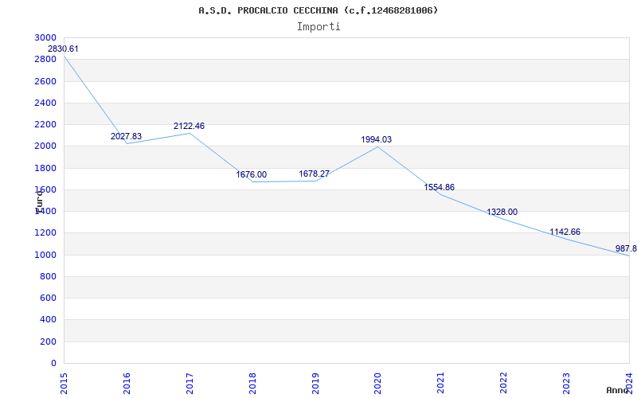
Task: Click the 600 y-axis tick label
Action: (49, 298)
